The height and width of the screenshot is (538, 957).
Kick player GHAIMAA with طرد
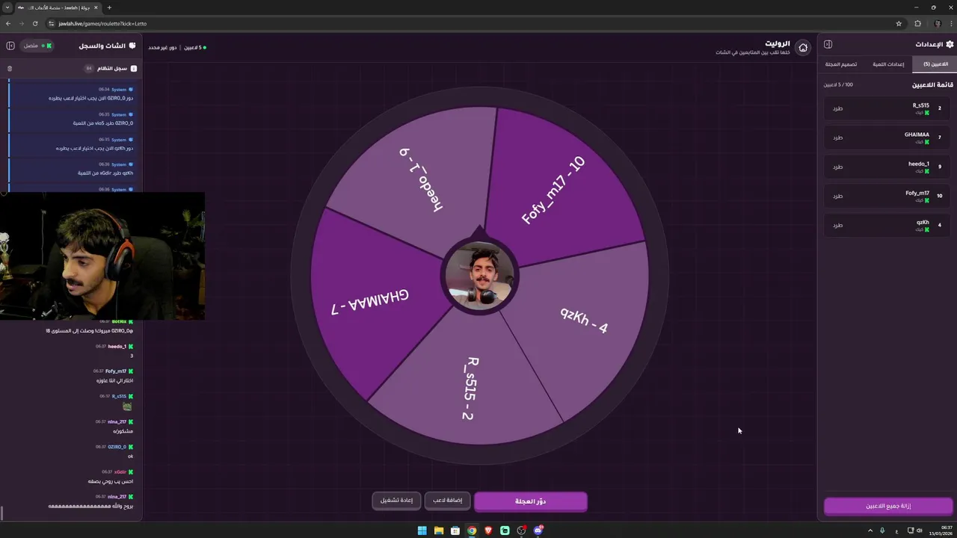pos(837,137)
